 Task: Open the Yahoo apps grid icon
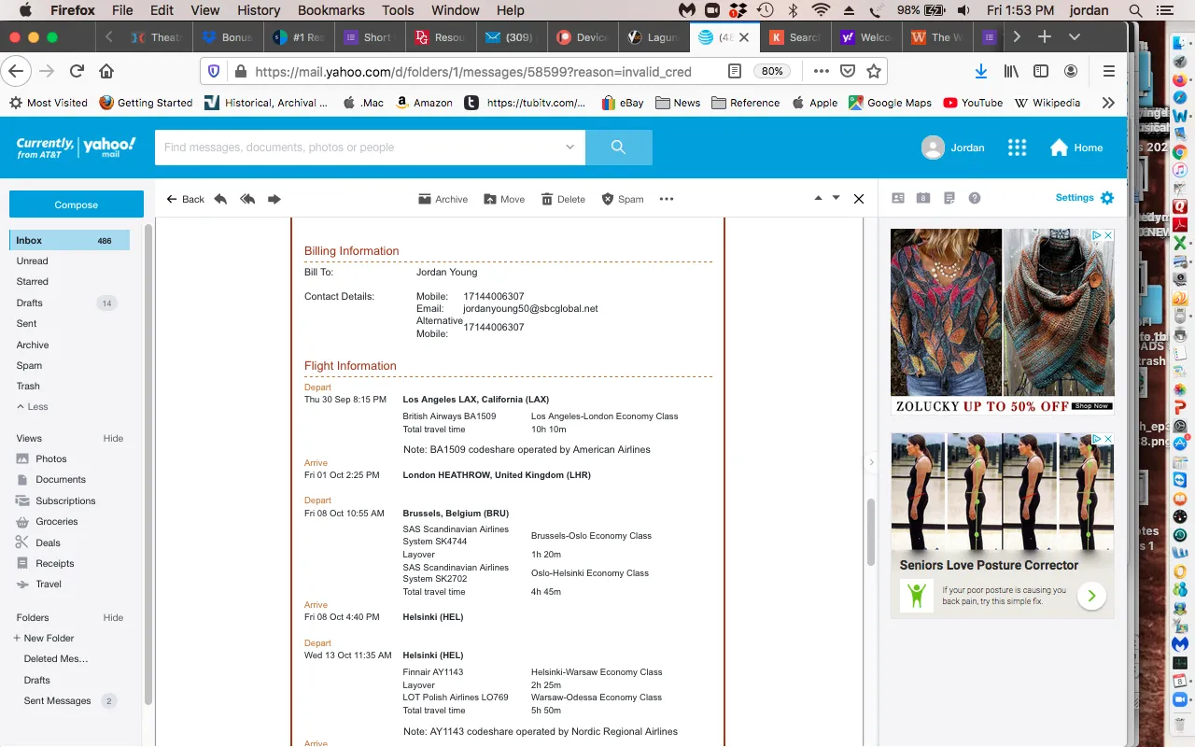coord(1017,148)
